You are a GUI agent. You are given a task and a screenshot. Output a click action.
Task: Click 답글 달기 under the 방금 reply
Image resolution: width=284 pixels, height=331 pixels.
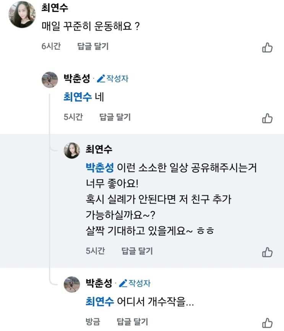click(x=132, y=322)
